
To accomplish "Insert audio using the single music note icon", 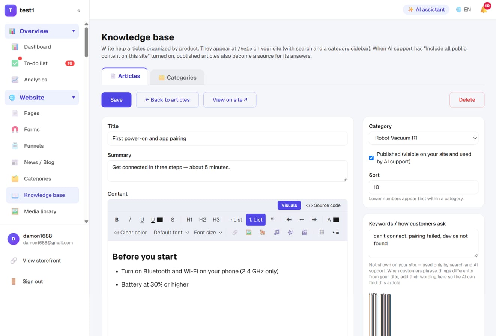I will [277, 232].
